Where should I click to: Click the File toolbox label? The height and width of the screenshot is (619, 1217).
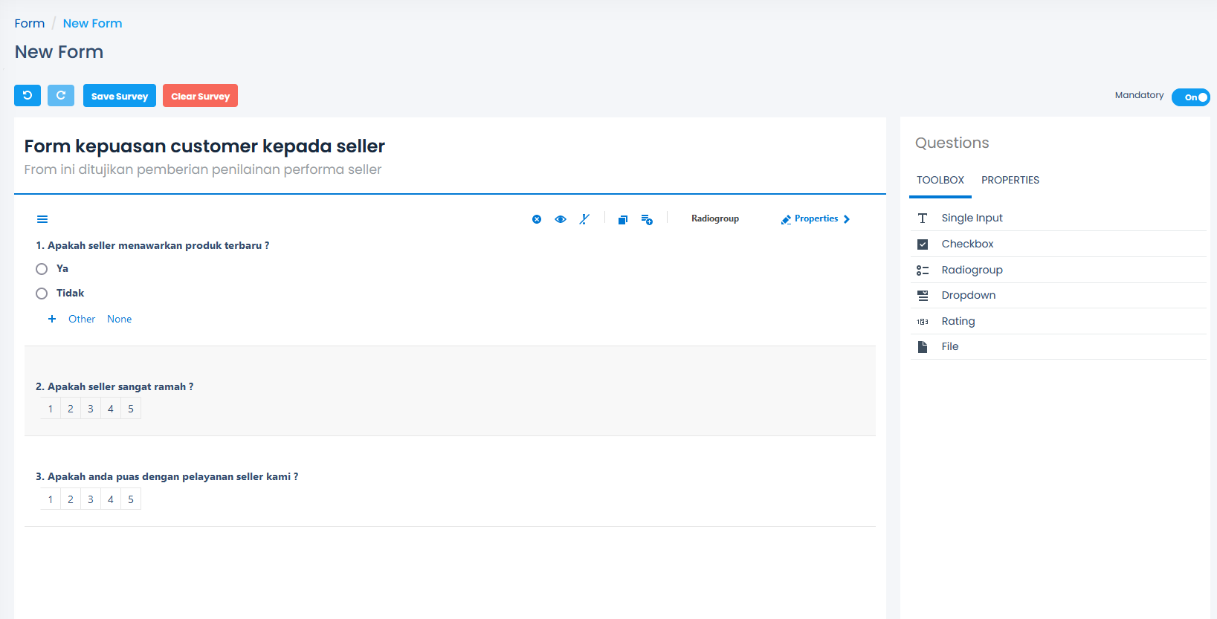pyautogui.click(x=950, y=346)
